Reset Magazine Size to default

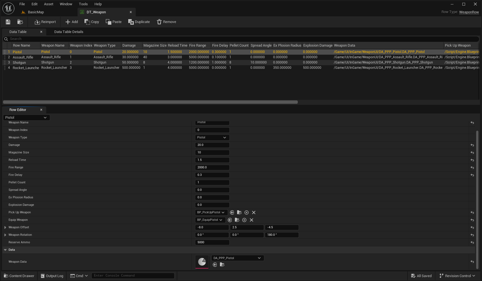click(x=472, y=153)
